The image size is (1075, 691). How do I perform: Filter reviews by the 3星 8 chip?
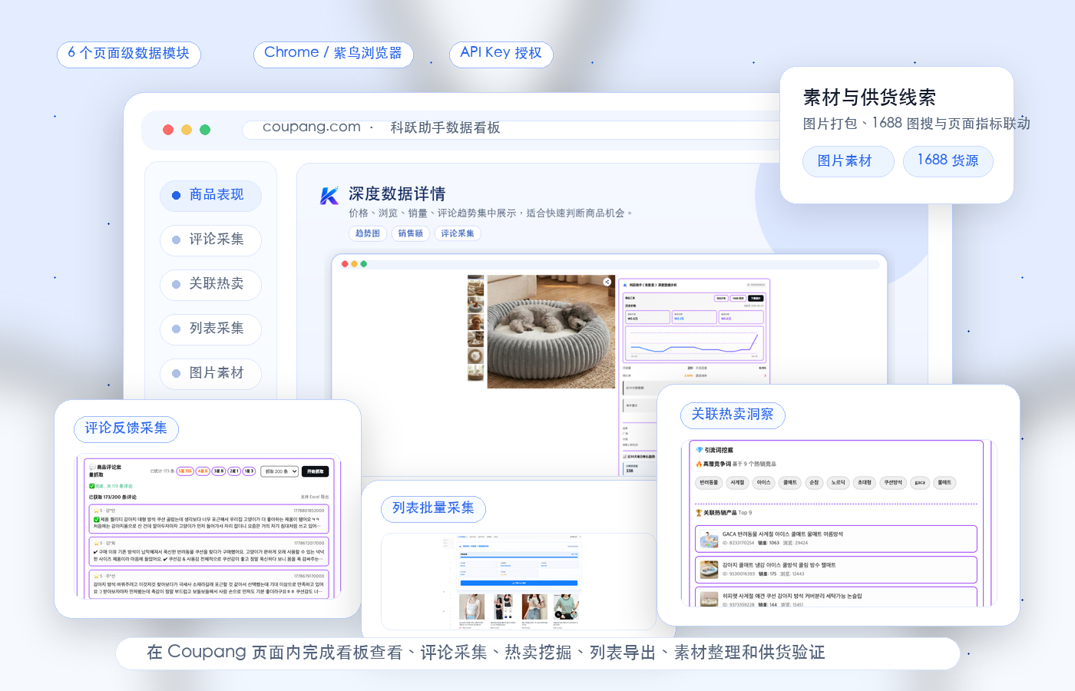(219, 471)
